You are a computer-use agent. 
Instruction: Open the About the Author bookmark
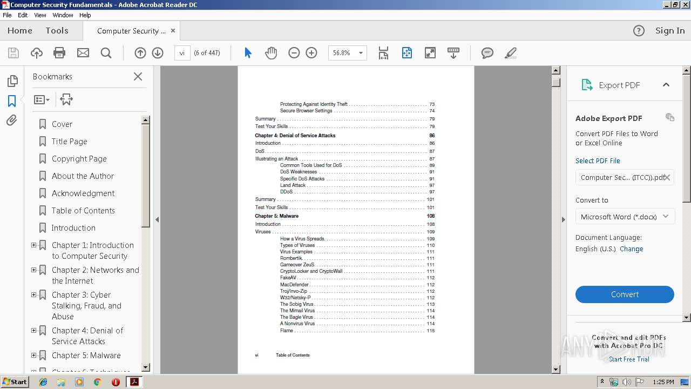click(83, 176)
